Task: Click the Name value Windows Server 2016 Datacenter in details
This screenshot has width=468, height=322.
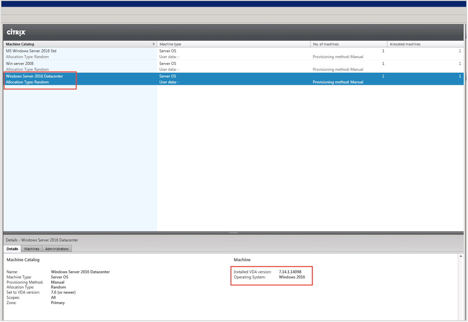Action: (x=80, y=272)
